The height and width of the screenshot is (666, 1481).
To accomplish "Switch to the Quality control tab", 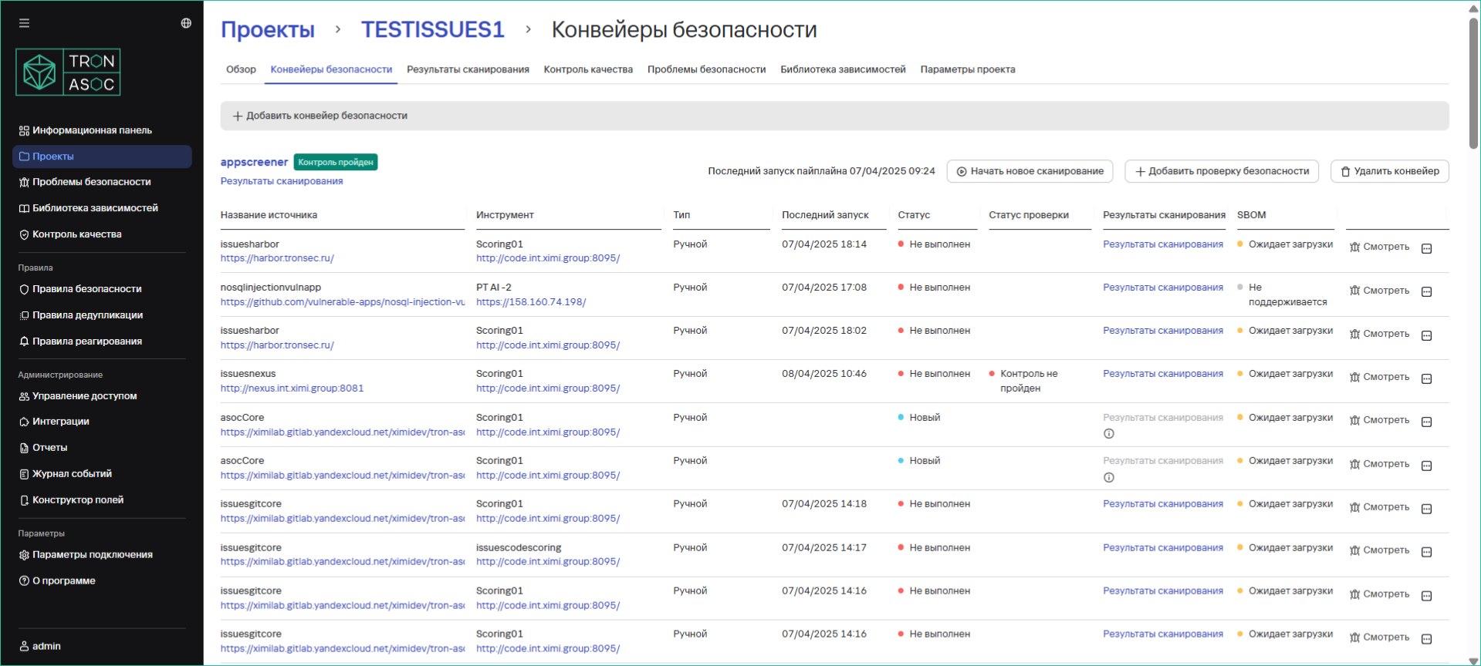I will coord(588,69).
